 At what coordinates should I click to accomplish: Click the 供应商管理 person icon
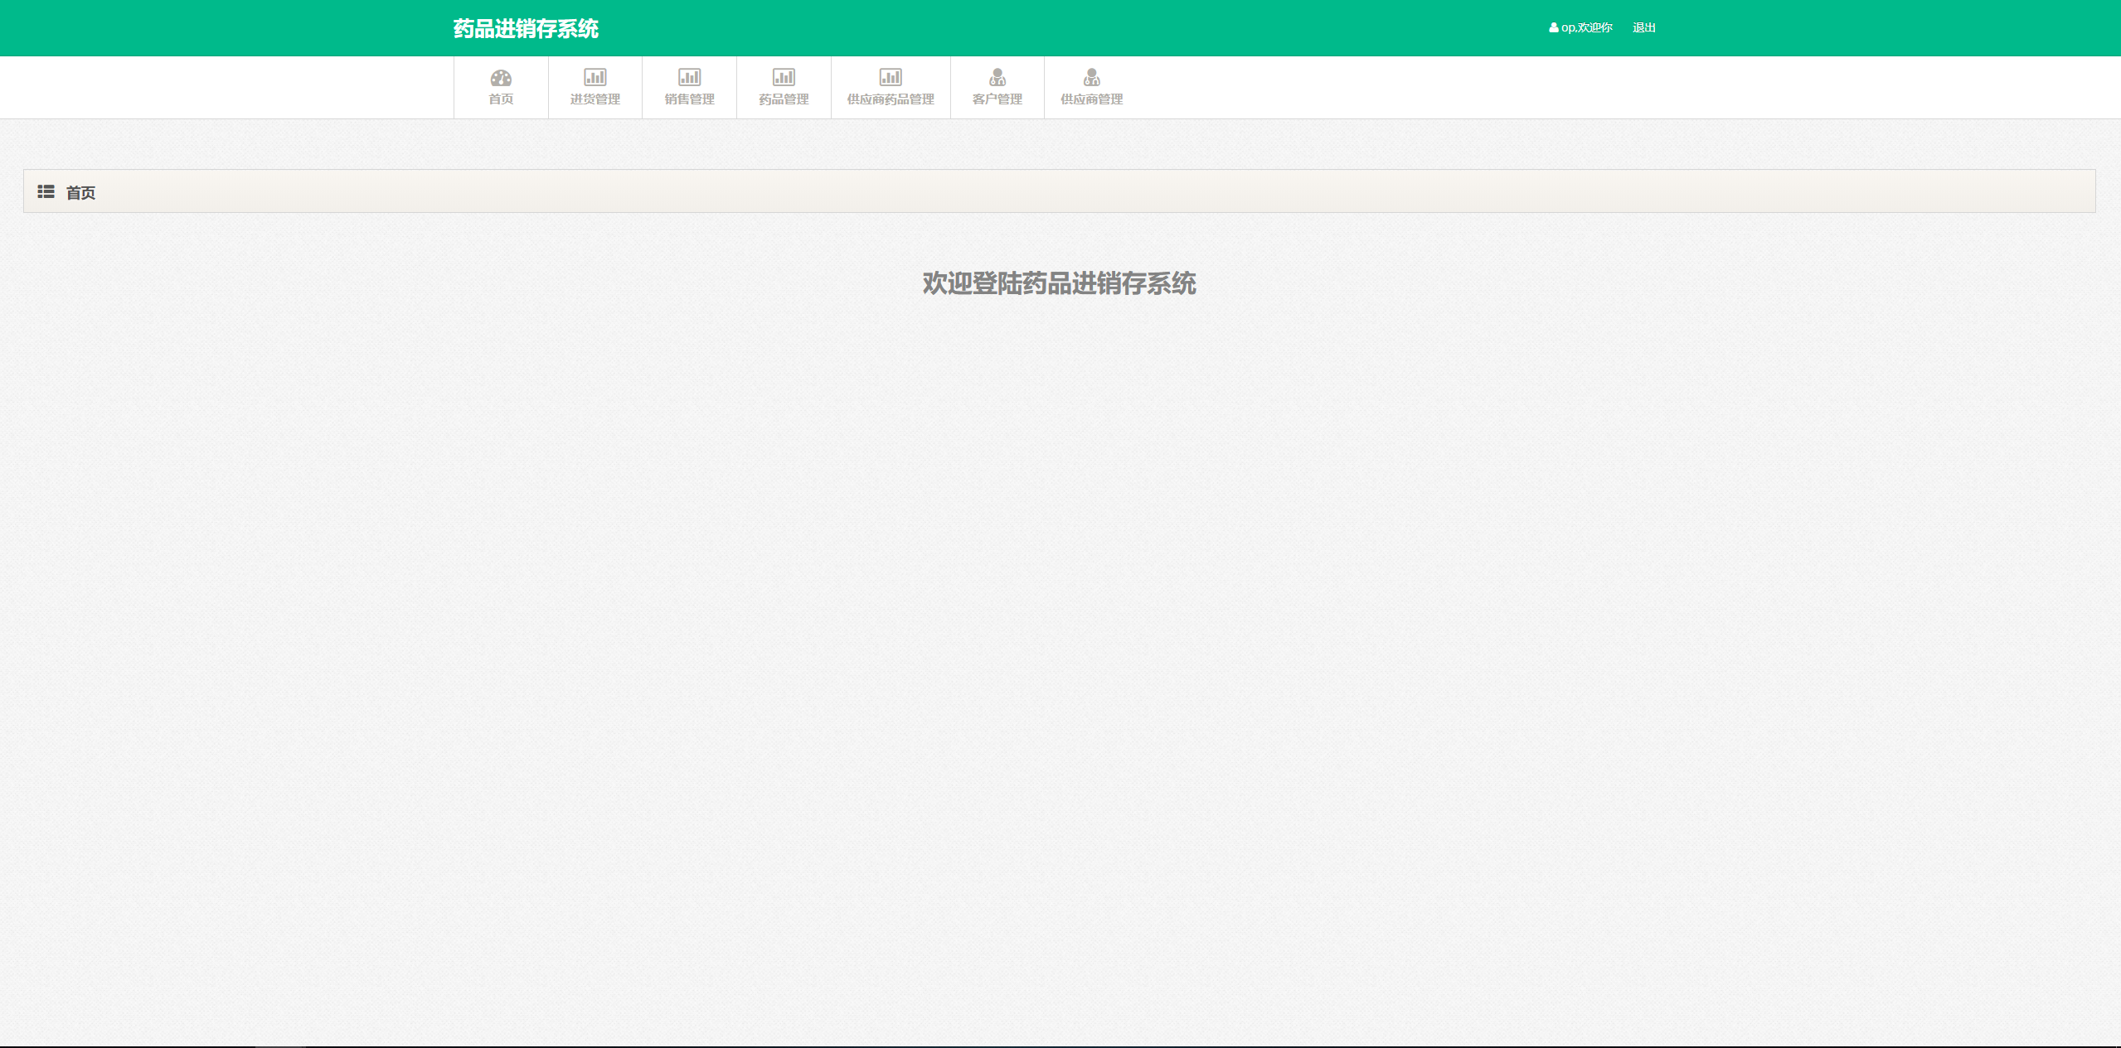(x=1092, y=77)
